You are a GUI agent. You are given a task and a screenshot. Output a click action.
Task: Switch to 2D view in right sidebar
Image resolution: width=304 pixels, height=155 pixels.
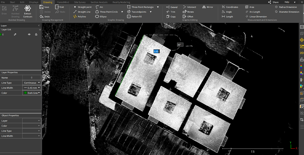click(x=301, y=53)
